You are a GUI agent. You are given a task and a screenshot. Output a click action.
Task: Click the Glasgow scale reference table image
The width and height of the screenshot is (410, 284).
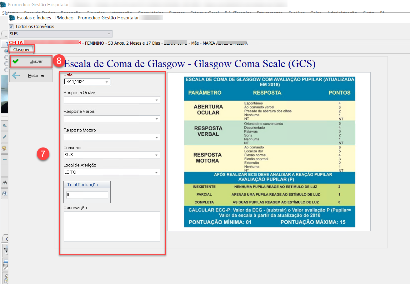tap(269, 152)
